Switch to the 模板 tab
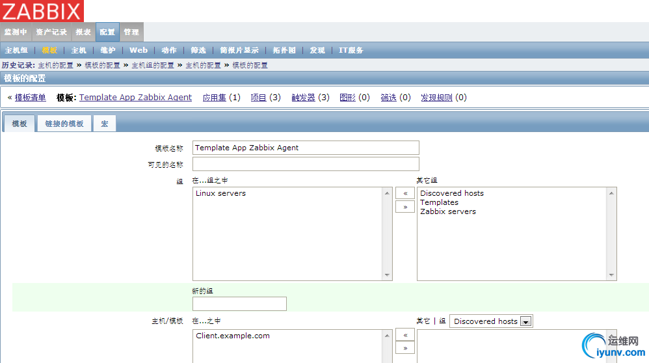The image size is (649, 363). 19,124
